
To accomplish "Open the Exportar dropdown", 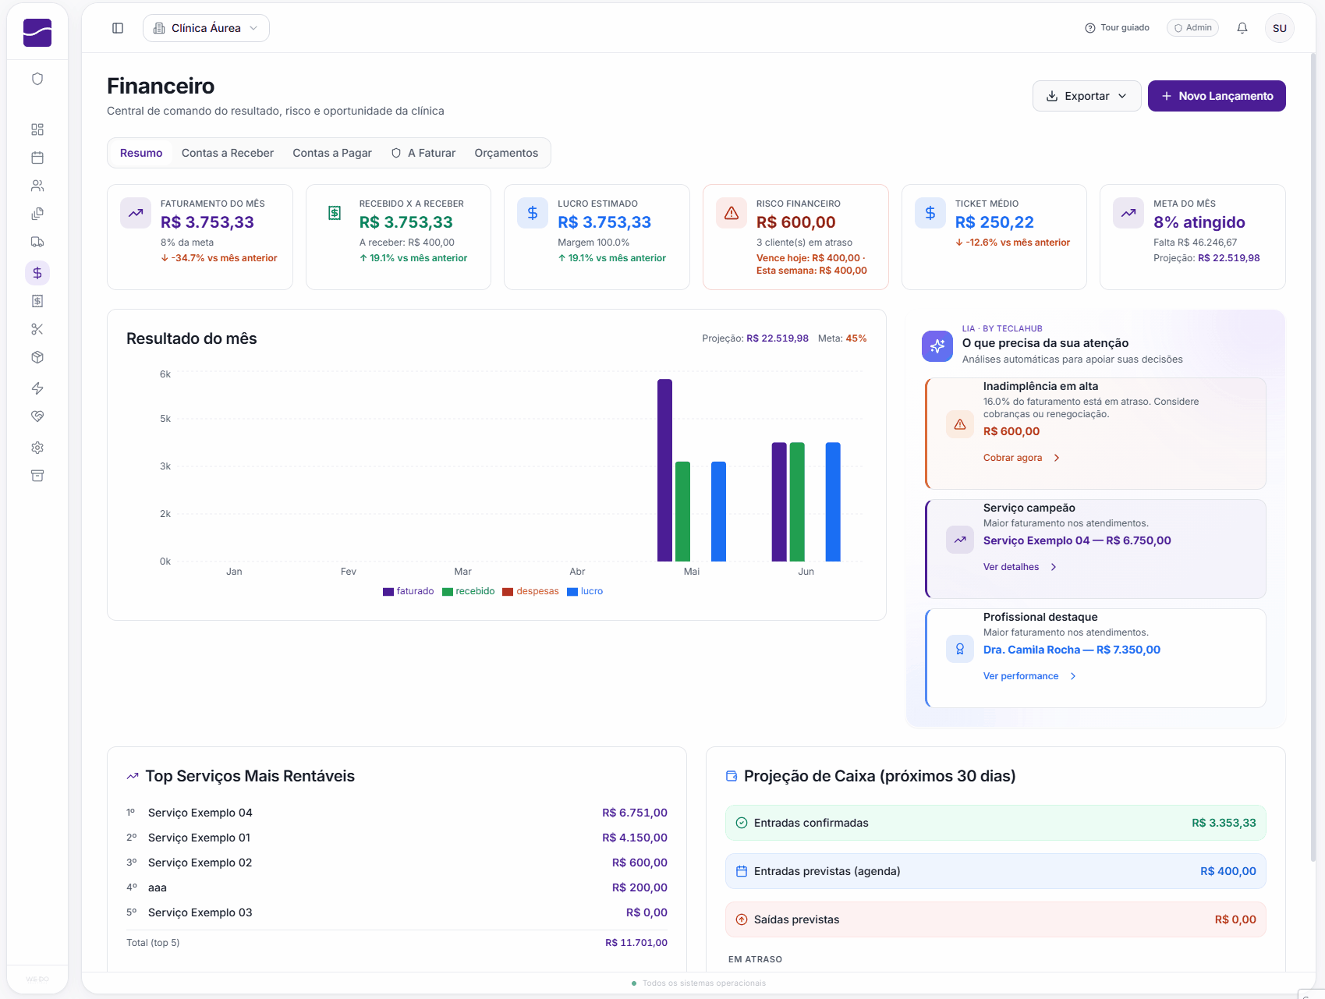I will [1086, 96].
